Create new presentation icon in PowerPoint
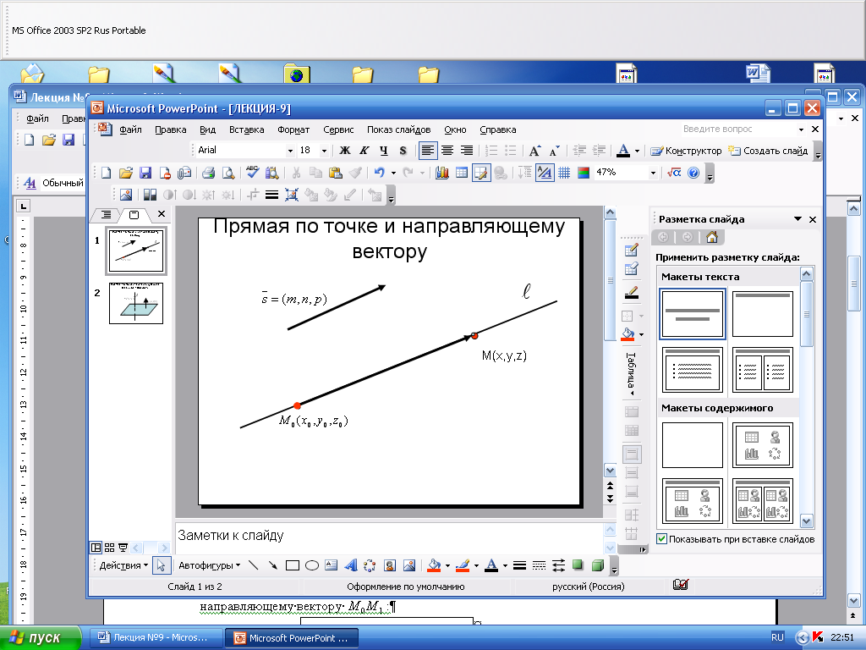Image resolution: width=866 pixels, height=650 pixels. pyautogui.click(x=106, y=173)
